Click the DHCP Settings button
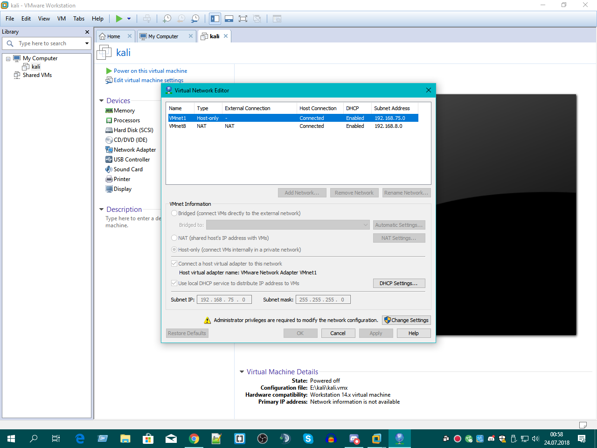This screenshot has width=597, height=448. tap(399, 283)
